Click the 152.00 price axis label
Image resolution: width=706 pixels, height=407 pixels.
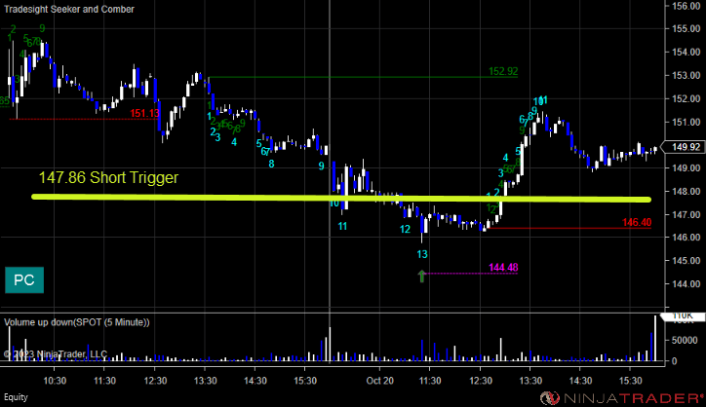click(686, 98)
